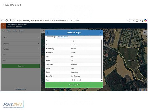Click the browser address bar URL

[48, 20]
